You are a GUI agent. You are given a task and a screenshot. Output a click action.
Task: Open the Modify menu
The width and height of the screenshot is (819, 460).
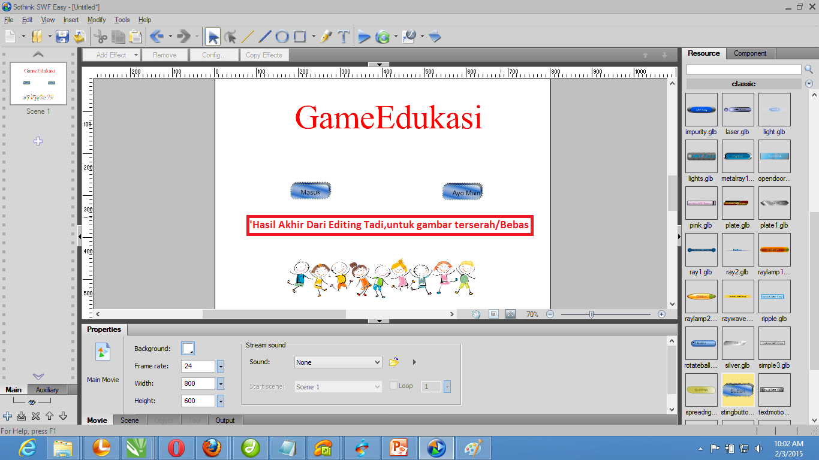pos(97,20)
